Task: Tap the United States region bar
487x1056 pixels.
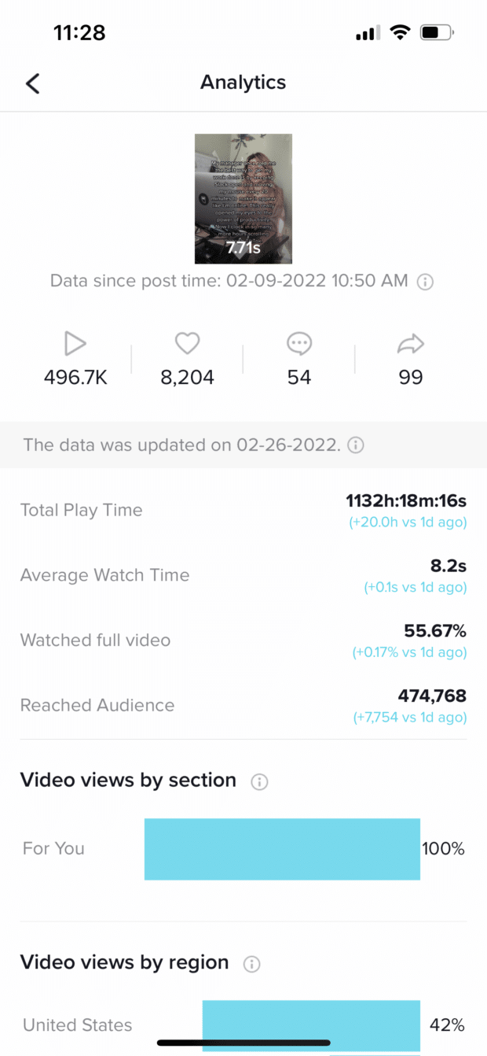Action: click(x=311, y=1025)
